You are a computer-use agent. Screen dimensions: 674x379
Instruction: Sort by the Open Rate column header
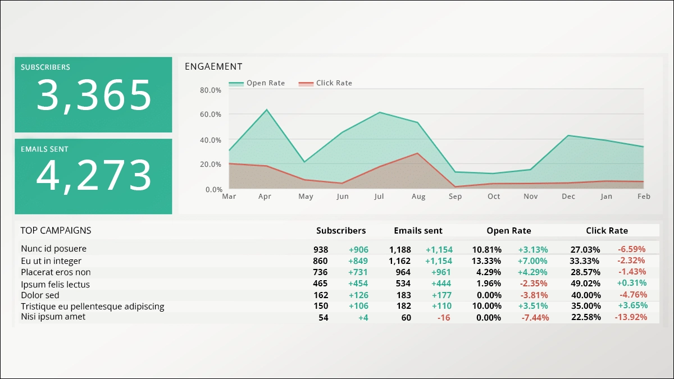509,231
